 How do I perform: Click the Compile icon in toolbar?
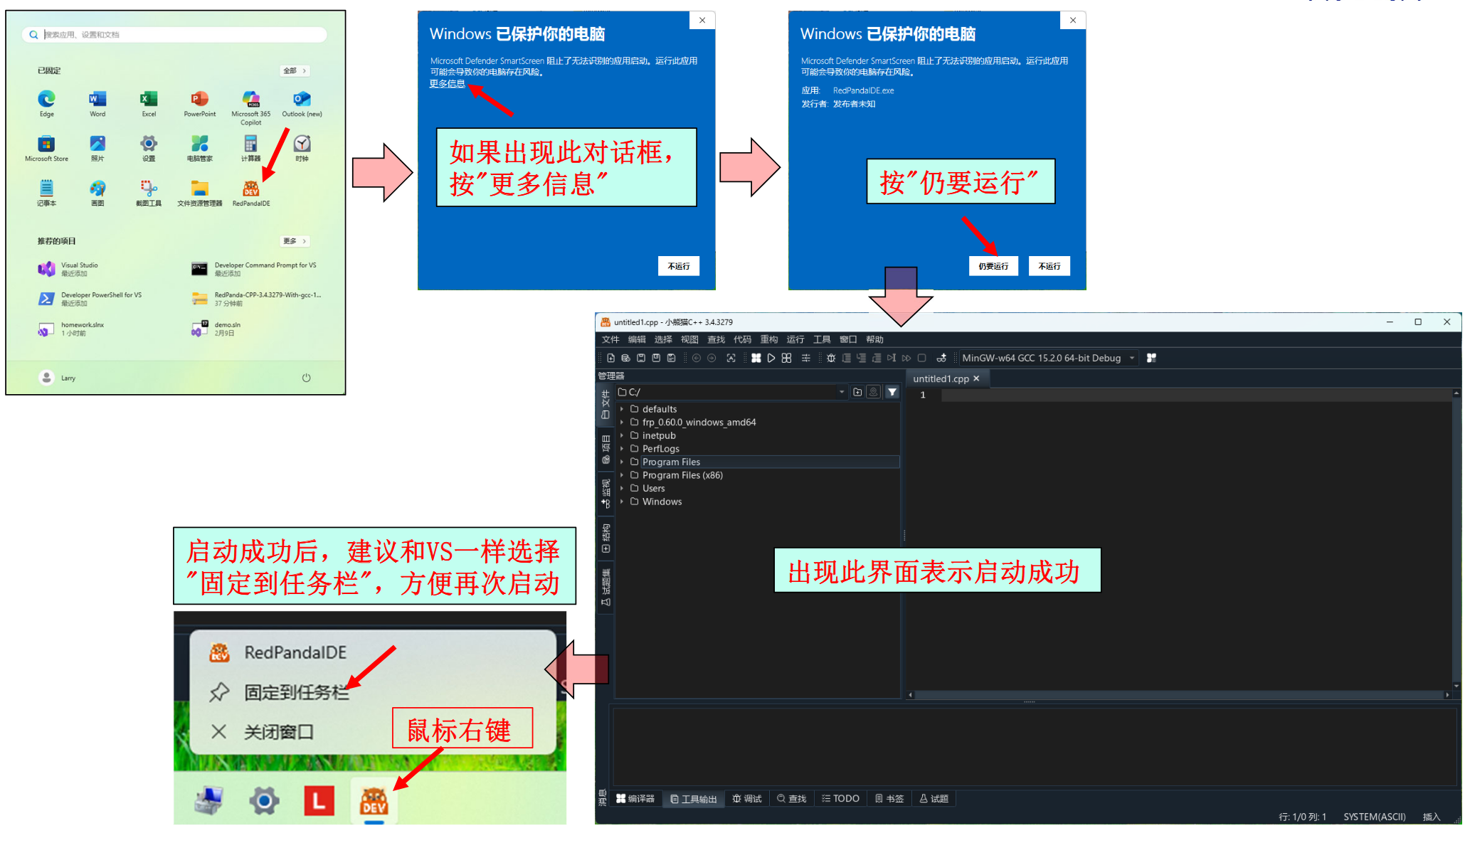(756, 358)
